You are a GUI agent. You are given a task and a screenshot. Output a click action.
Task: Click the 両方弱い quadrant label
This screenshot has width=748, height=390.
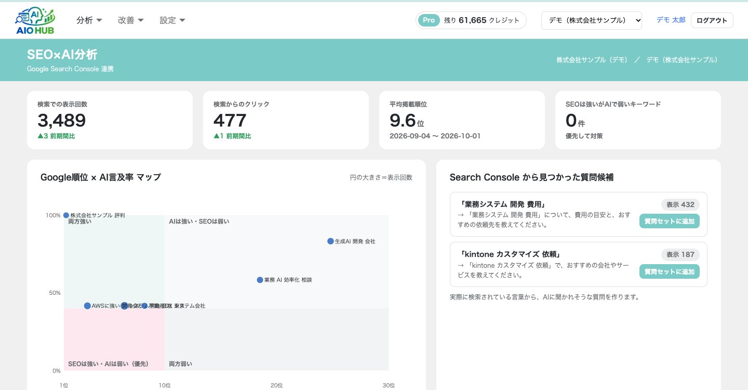click(180, 364)
